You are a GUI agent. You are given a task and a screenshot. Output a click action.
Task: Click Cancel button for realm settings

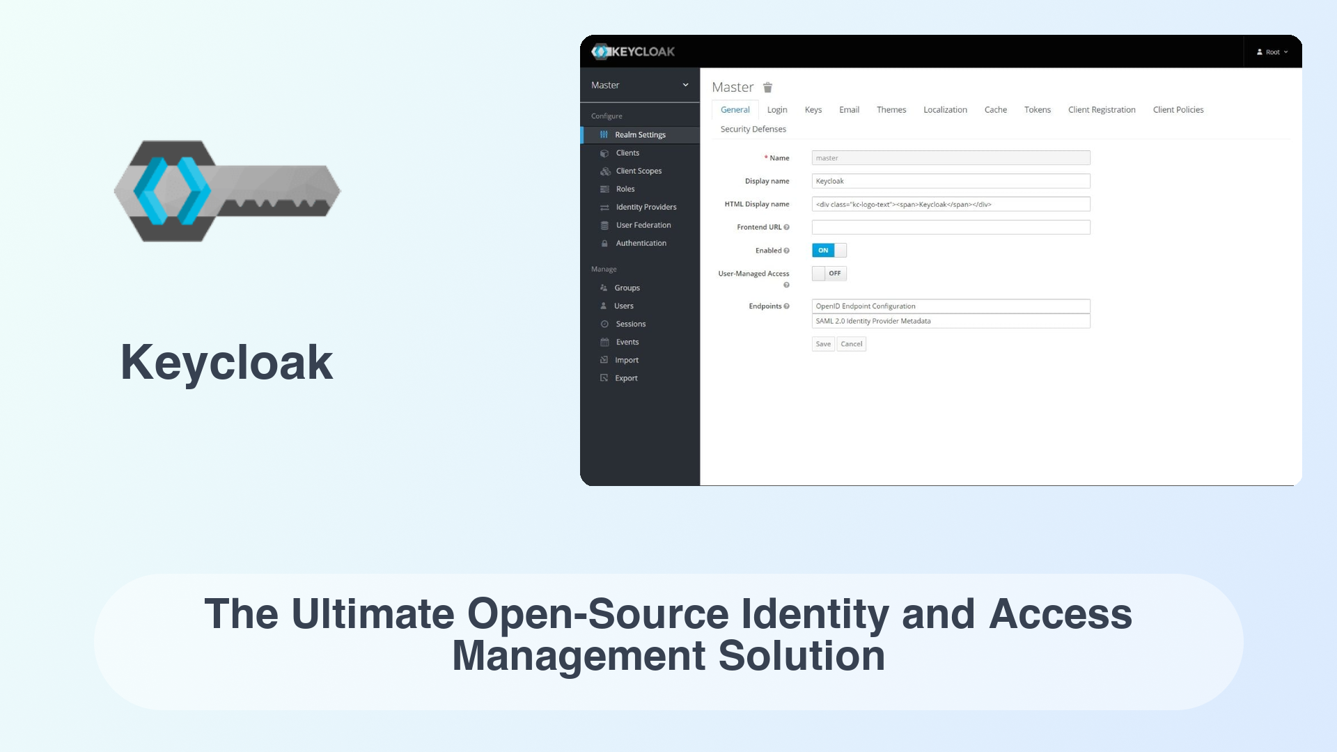(x=850, y=343)
